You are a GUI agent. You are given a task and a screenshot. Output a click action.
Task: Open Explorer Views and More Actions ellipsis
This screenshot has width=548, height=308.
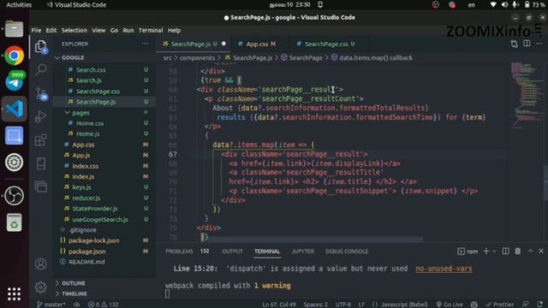145,44
